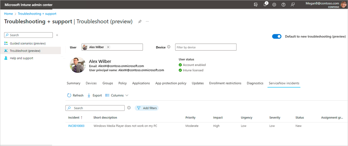Sort by Urgency column header
The height and width of the screenshot is (146, 348).
click(x=247, y=118)
